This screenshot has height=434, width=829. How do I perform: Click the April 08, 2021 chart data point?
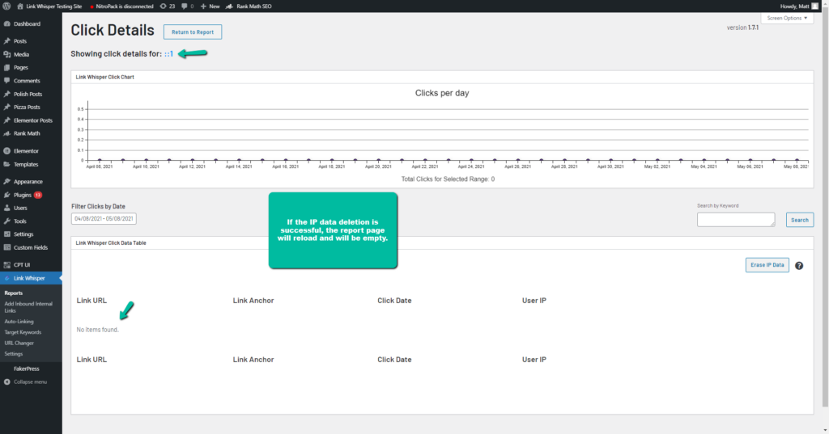pos(100,160)
